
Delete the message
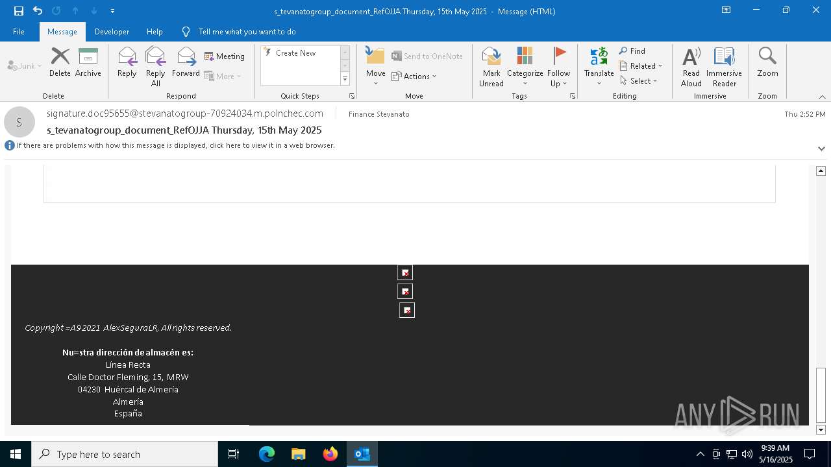[60, 62]
